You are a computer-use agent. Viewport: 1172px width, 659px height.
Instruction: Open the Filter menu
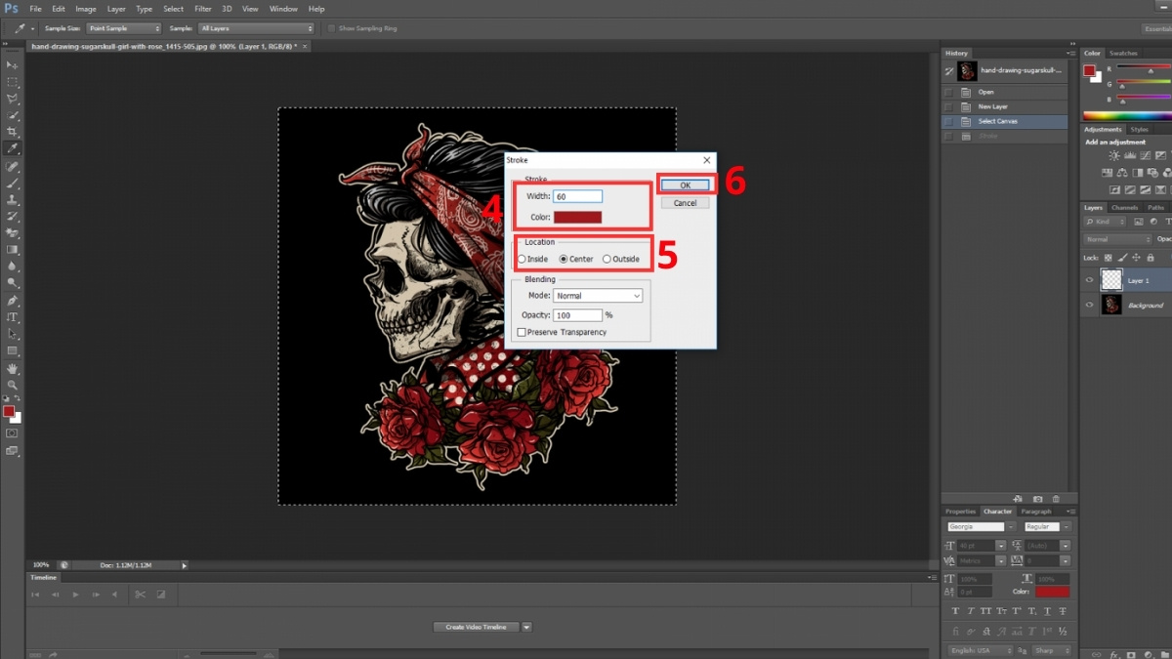coord(202,9)
